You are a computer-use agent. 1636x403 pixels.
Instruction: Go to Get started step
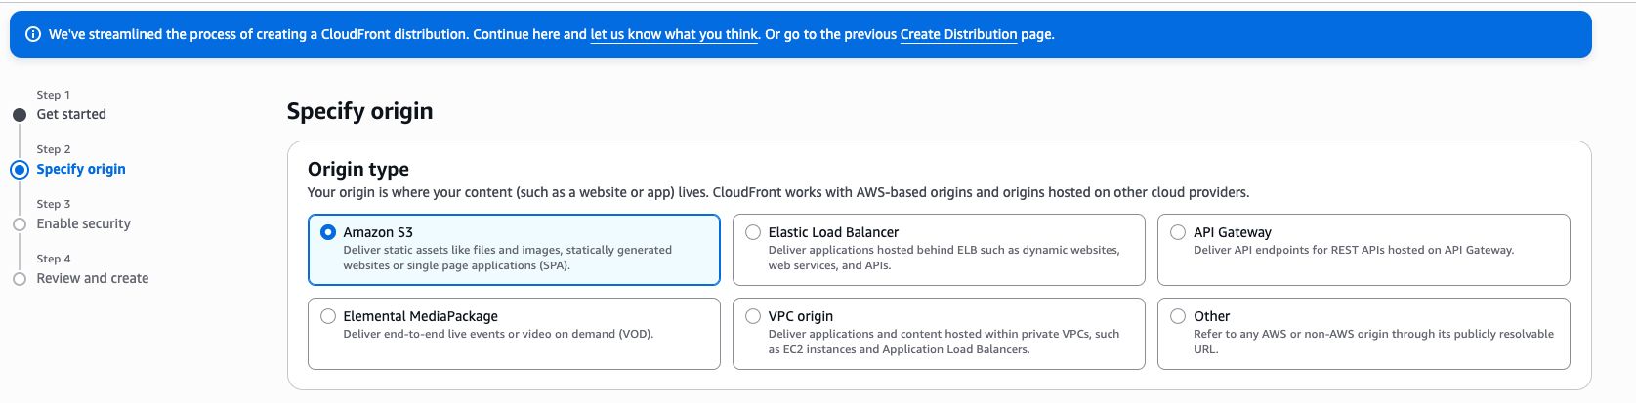(x=71, y=115)
